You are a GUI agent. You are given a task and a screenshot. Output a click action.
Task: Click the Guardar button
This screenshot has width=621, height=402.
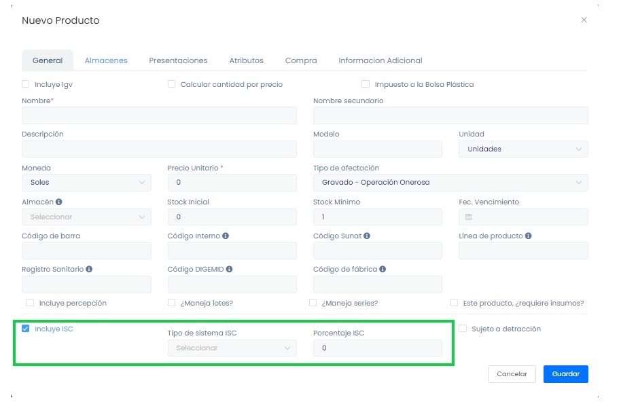(565, 374)
